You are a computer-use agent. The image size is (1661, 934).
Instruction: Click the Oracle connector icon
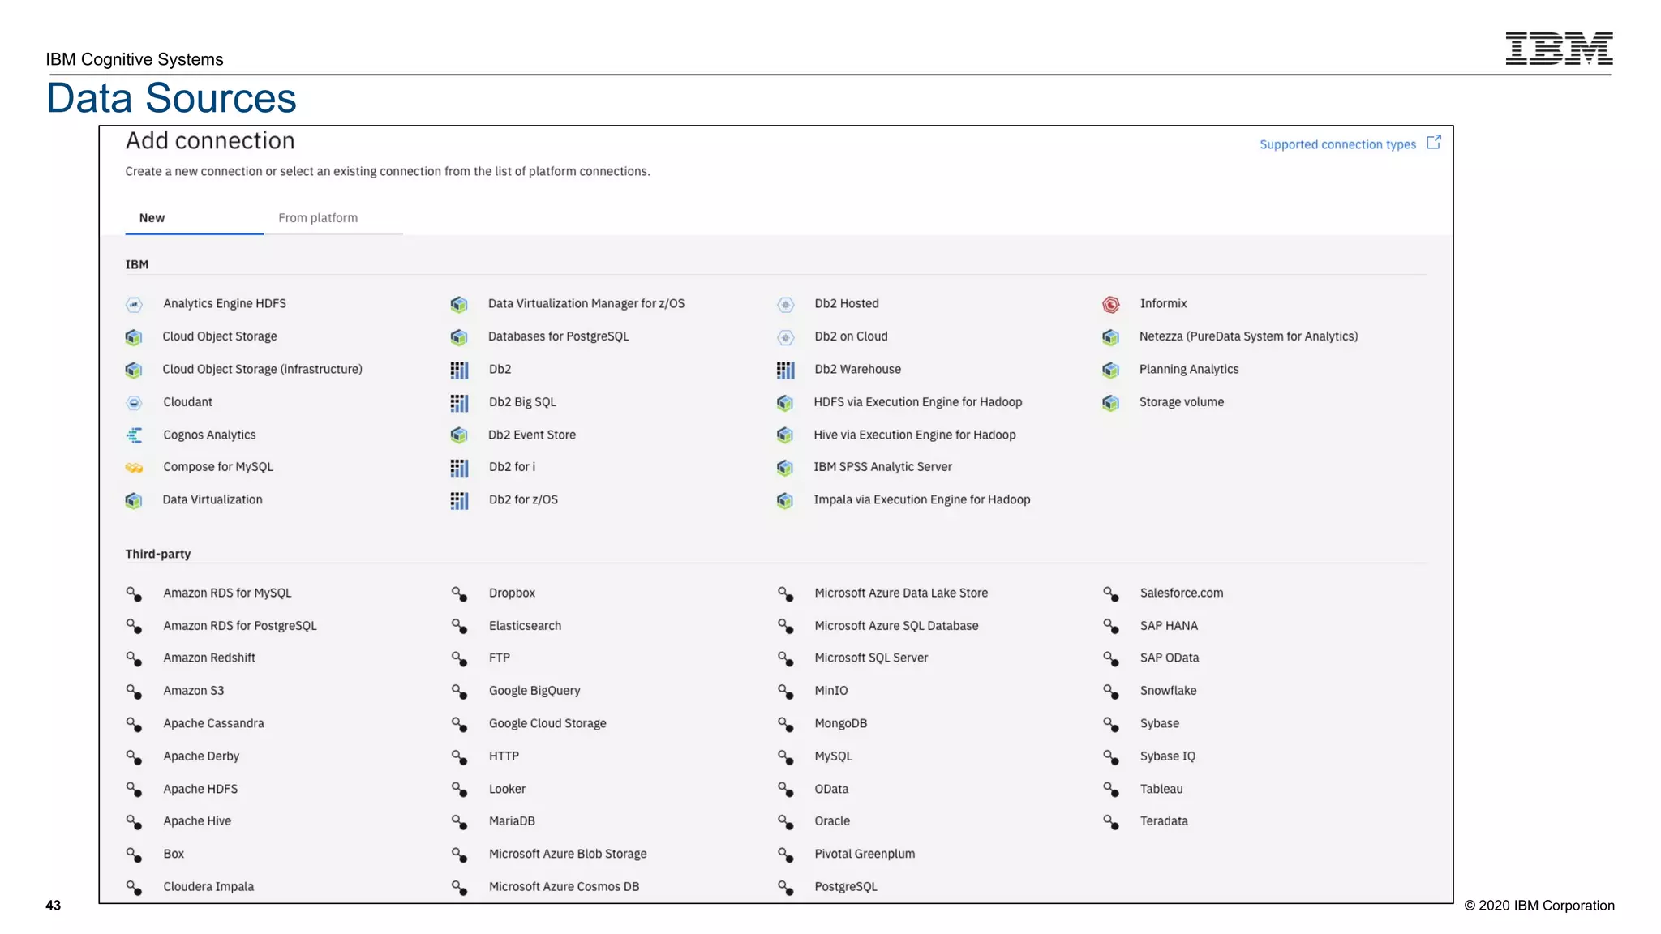point(785,822)
